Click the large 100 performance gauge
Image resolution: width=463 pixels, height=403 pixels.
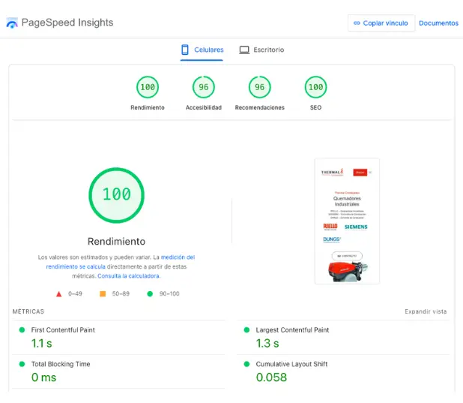point(116,195)
